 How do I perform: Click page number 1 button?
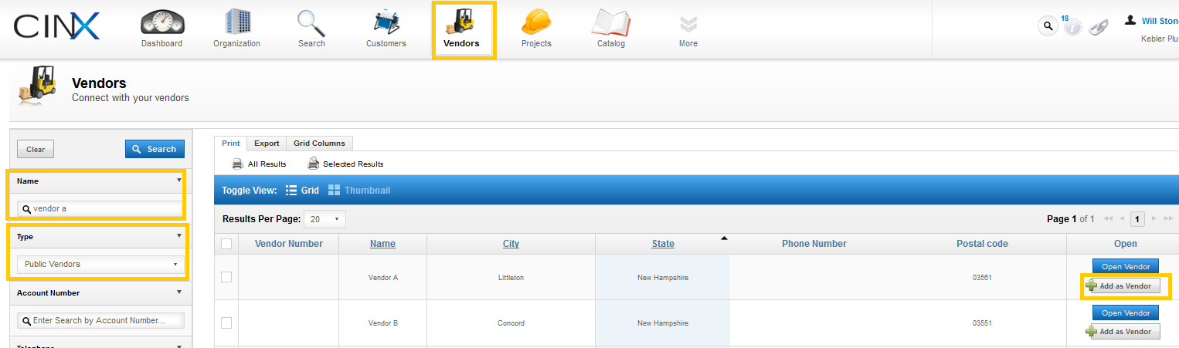pos(1137,219)
